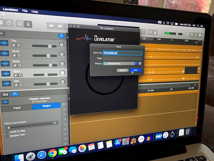Solo the Dana track with headphones
The height and width of the screenshot is (161, 214).
click(20, 66)
